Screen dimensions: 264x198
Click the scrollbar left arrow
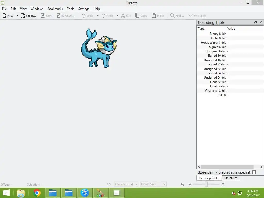199,167
